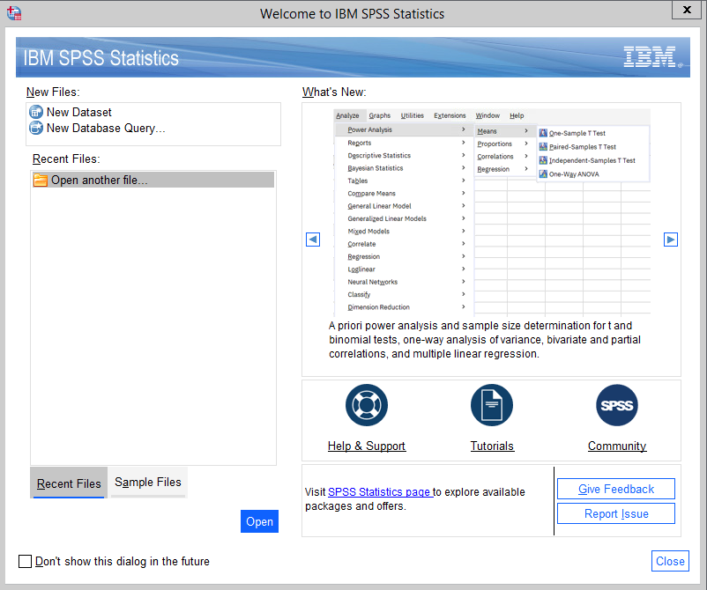The image size is (707, 590).
Task: Open the SPSS Statistics page link
Action: pyautogui.click(x=379, y=492)
